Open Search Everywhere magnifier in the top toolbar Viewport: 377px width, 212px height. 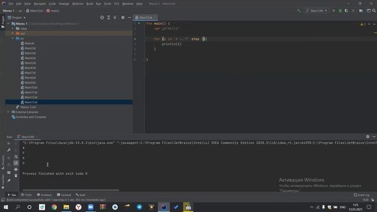(x=374, y=11)
